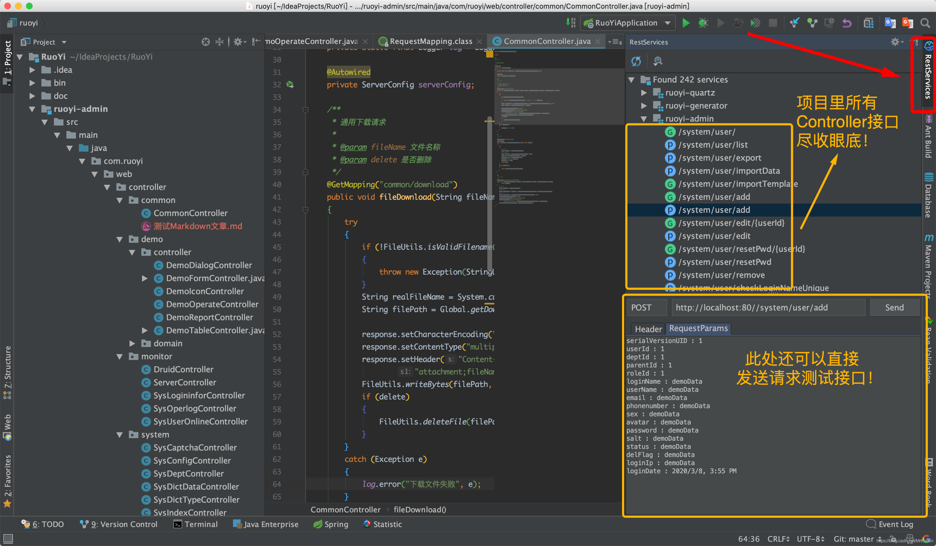Image resolution: width=936 pixels, height=546 pixels.
Task: Expand the domain folder in project tree
Action: coord(132,343)
